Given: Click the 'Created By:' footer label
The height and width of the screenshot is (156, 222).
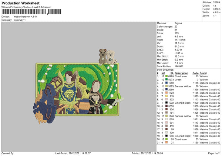Looking at the screenshot, I should click(x=8, y=153).
